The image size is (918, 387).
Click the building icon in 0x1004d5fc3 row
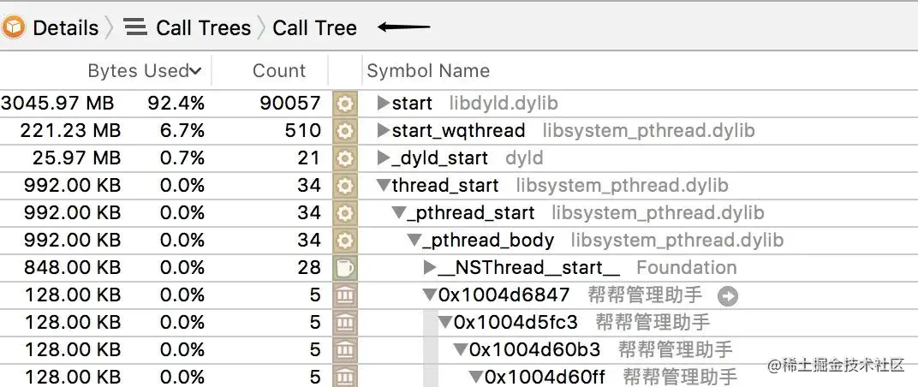345,322
